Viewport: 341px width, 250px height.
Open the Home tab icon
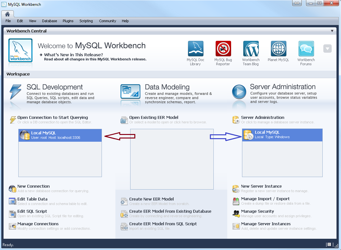(7, 14)
